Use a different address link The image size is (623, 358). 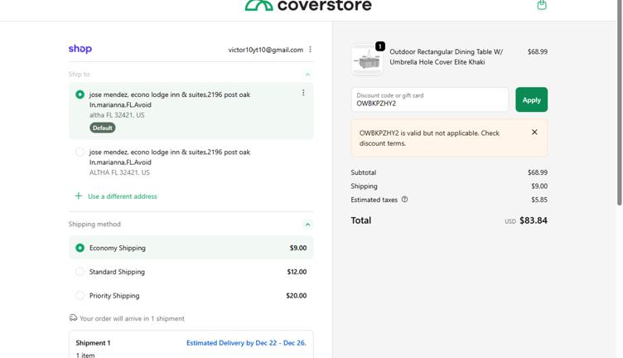(123, 196)
